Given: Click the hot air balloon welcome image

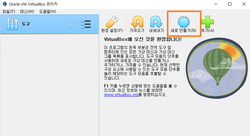Looking at the screenshot, I should [217, 68].
